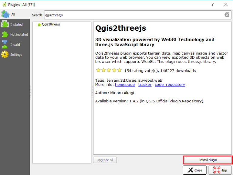The width and height of the screenshot is (233, 175).
Task: Click into the plugin search field
Action: (x=133, y=15)
